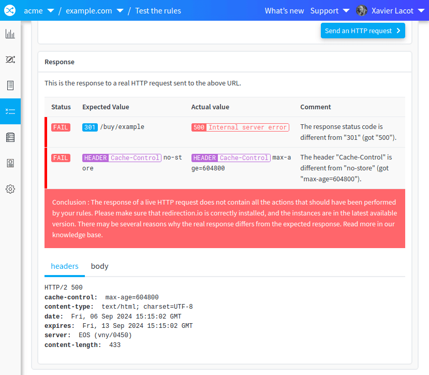Click the What's new link
This screenshot has height=375, width=429.
coord(284,11)
